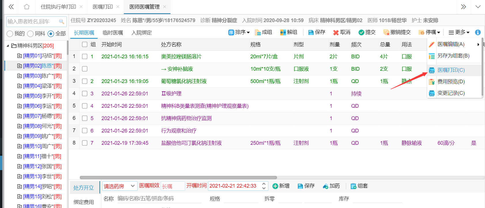Viewport: 485px width, 208px height.
Task: Expand the 医嘱编辑(A) submenu arrow
Action: (478, 45)
